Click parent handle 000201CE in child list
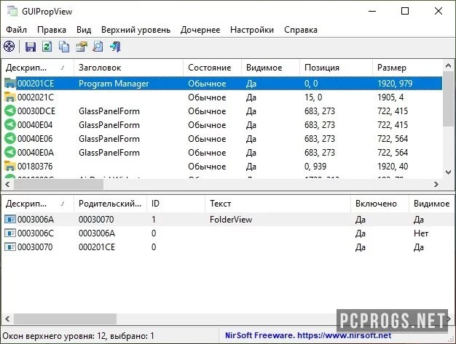Viewport: 456px width, 344px height. 97,247
